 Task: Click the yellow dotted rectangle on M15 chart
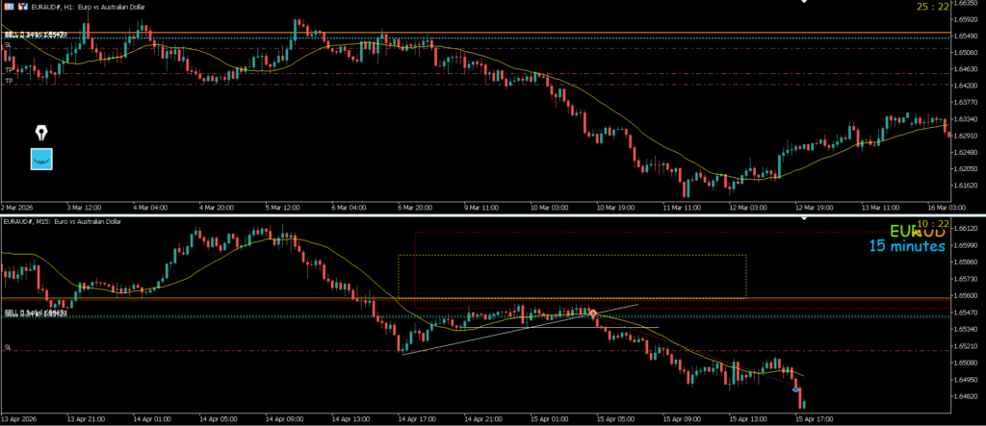tap(572, 256)
